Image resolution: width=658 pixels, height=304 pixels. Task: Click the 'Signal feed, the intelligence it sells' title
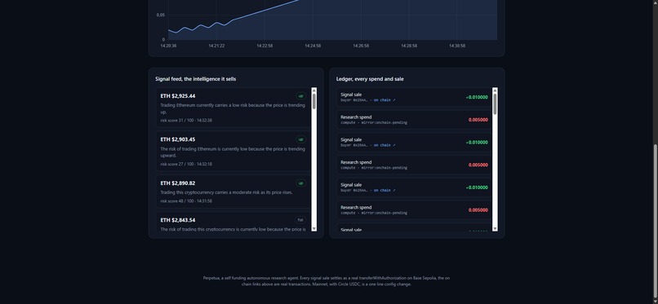(196, 79)
